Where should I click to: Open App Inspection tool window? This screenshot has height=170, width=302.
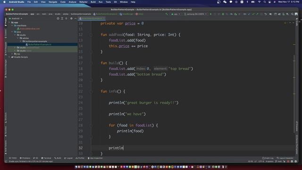pyautogui.click(x=95, y=158)
